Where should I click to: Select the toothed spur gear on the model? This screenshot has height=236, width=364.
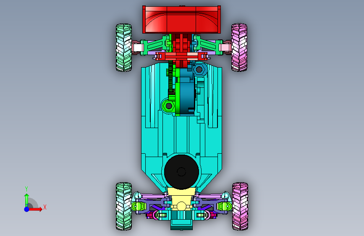click(170, 77)
